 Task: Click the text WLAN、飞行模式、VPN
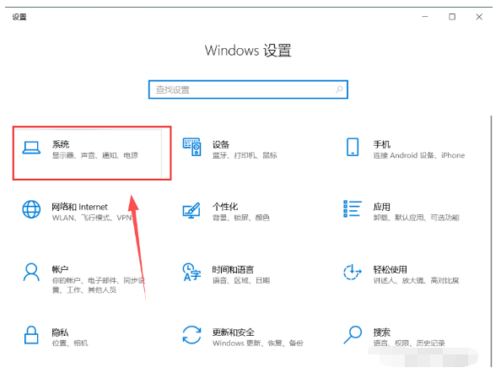tap(92, 218)
